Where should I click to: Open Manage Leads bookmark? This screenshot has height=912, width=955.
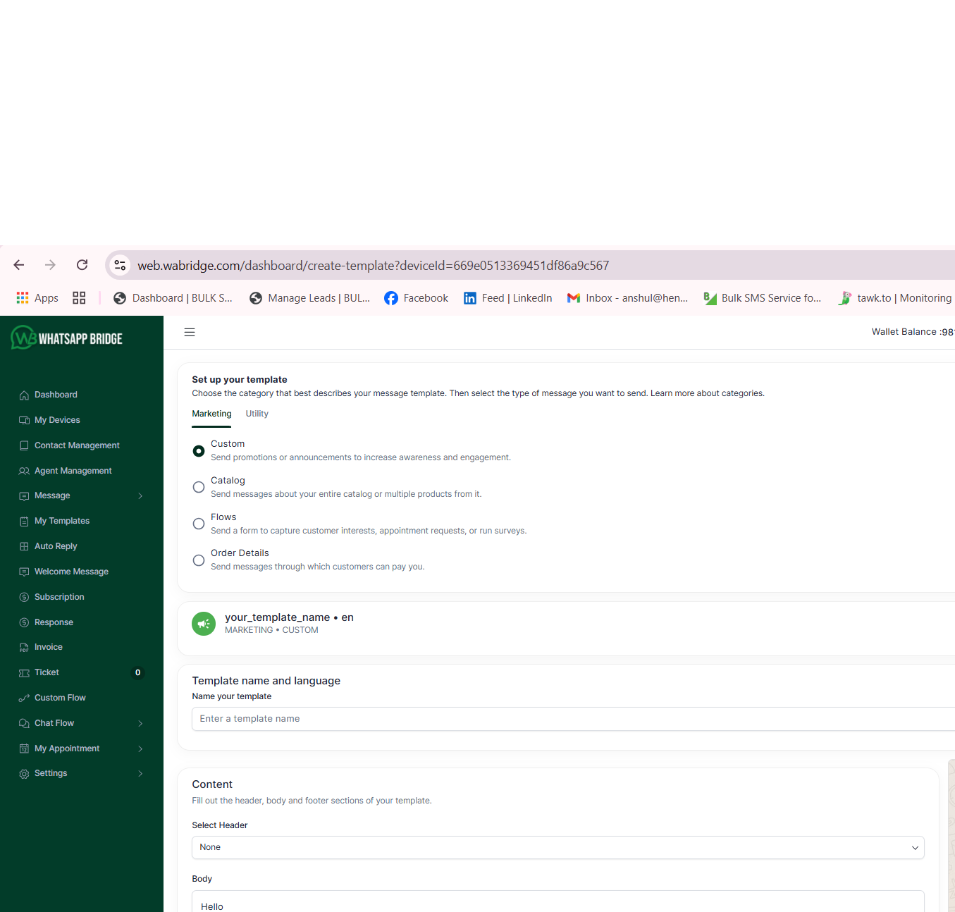pos(309,298)
